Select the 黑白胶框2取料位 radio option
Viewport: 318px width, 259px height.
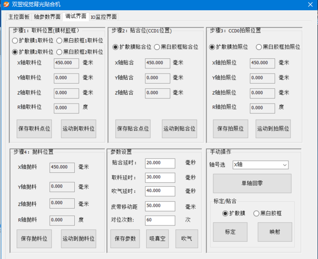[59, 52]
